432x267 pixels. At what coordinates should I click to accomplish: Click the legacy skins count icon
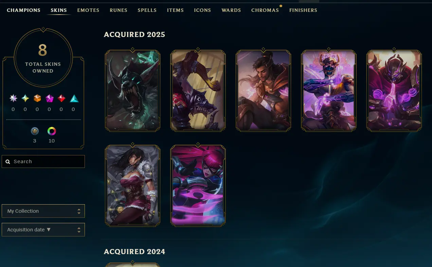coord(35,131)
